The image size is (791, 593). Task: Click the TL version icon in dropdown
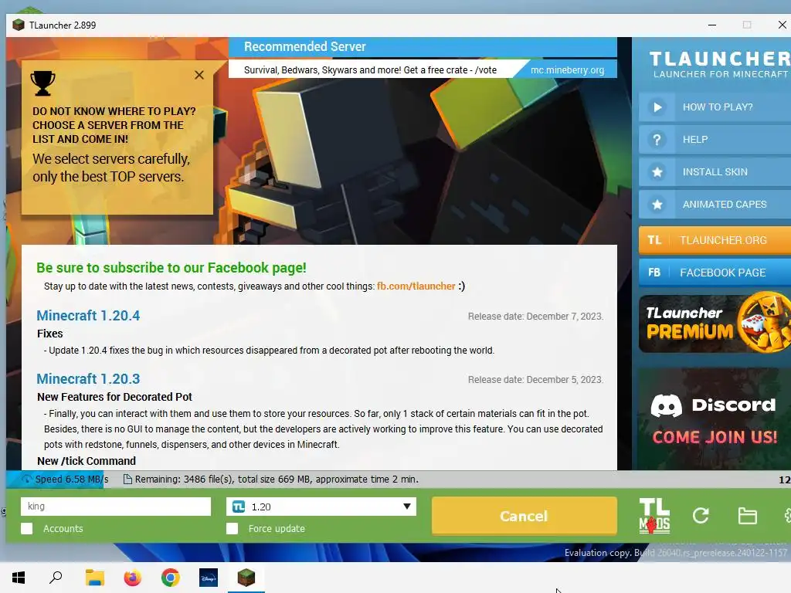(239, 507)
